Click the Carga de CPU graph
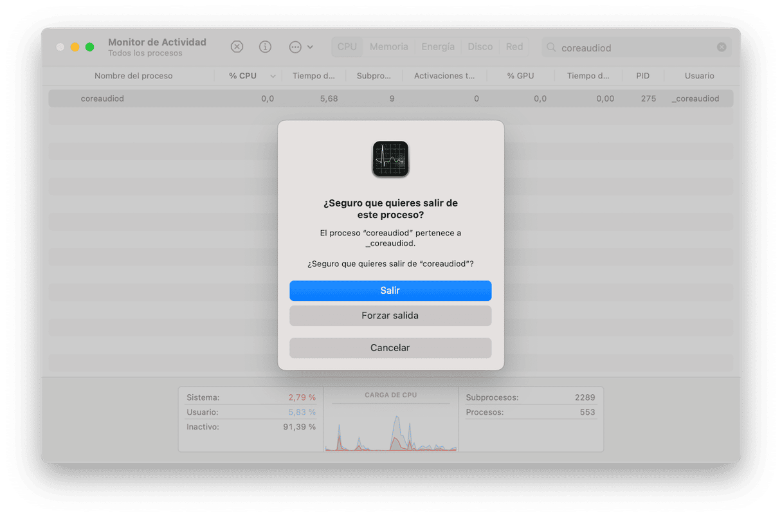 (391, 428)
